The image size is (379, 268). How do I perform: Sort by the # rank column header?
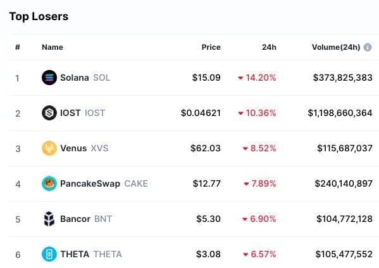point(18,47)
